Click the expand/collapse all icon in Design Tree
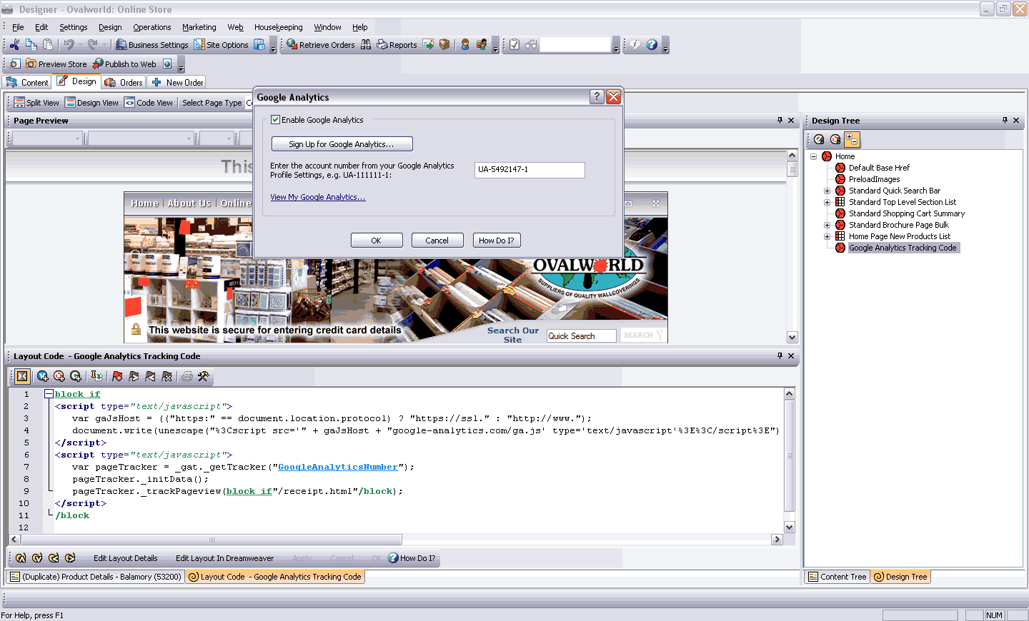 [852, 139]
